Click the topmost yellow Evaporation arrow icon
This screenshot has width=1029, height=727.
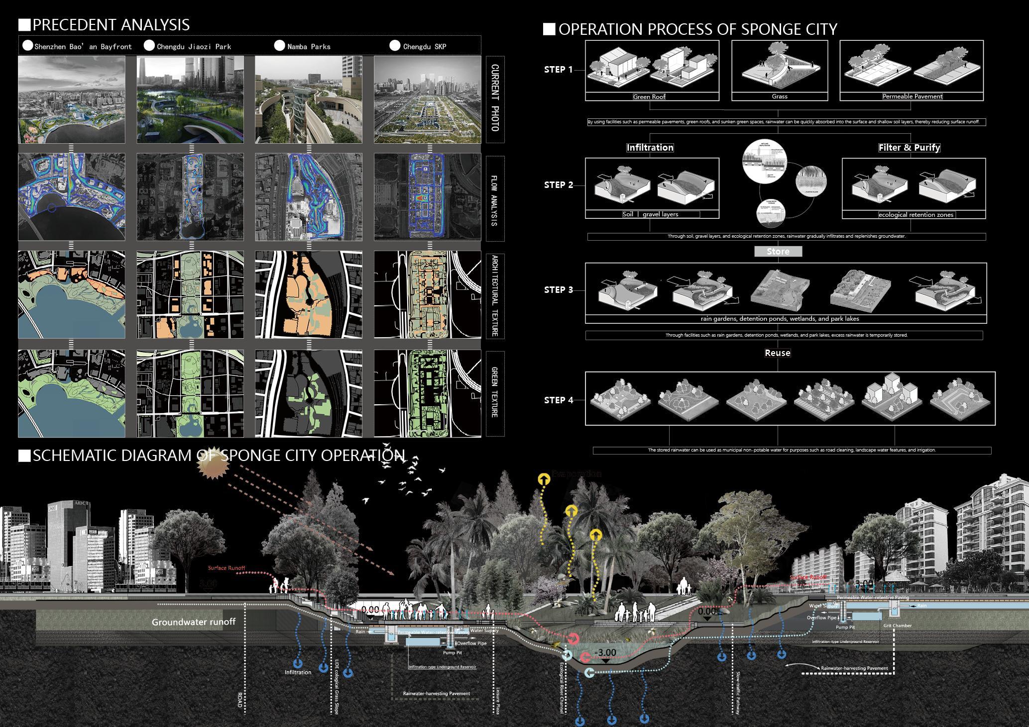[x=544, y=479]
